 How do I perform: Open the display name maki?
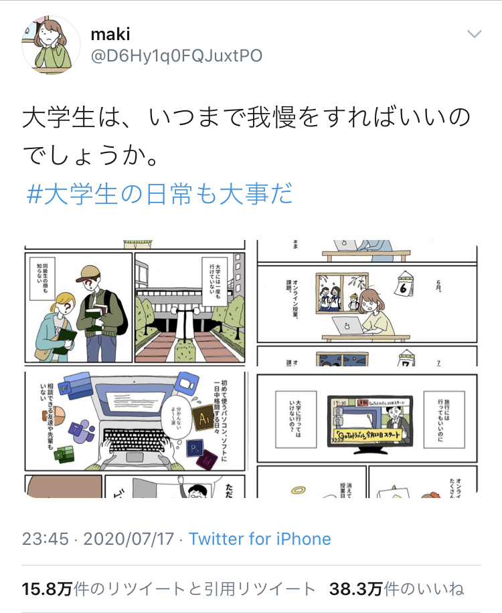point(110,34)
